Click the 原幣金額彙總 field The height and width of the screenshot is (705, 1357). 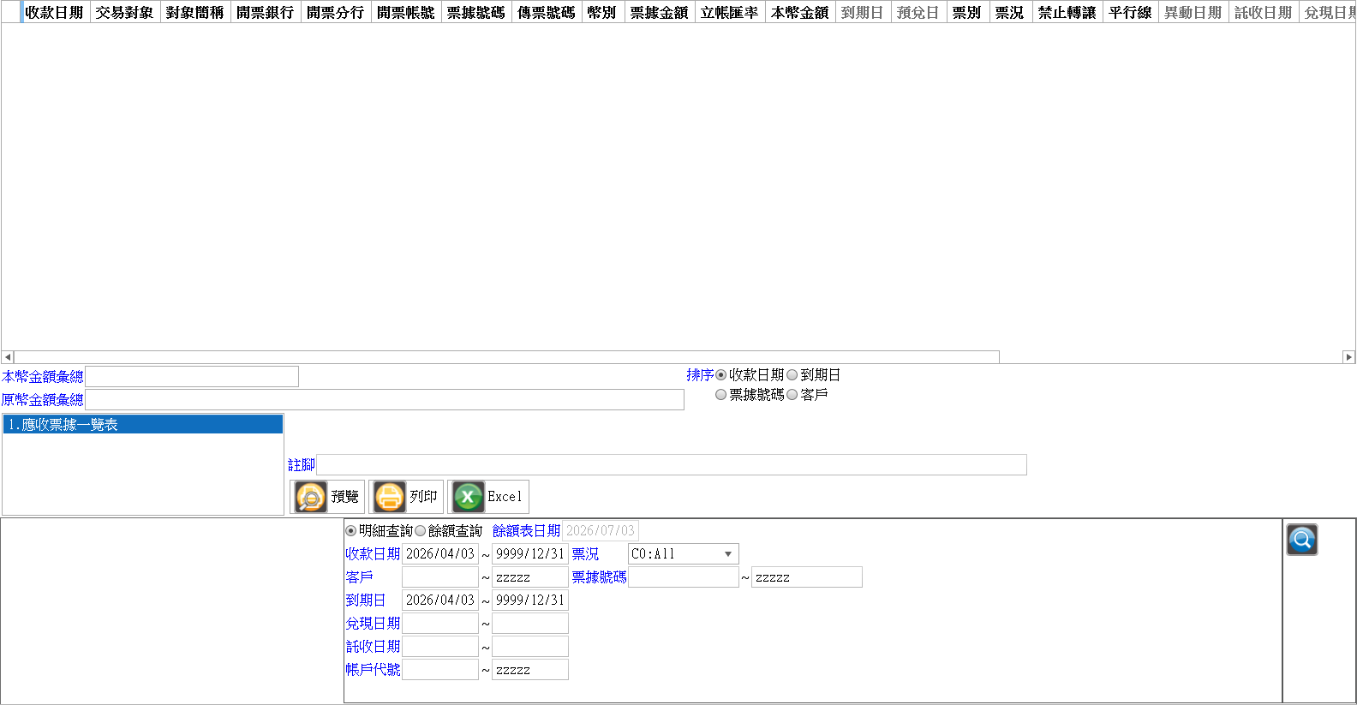[x=385, y=400]
